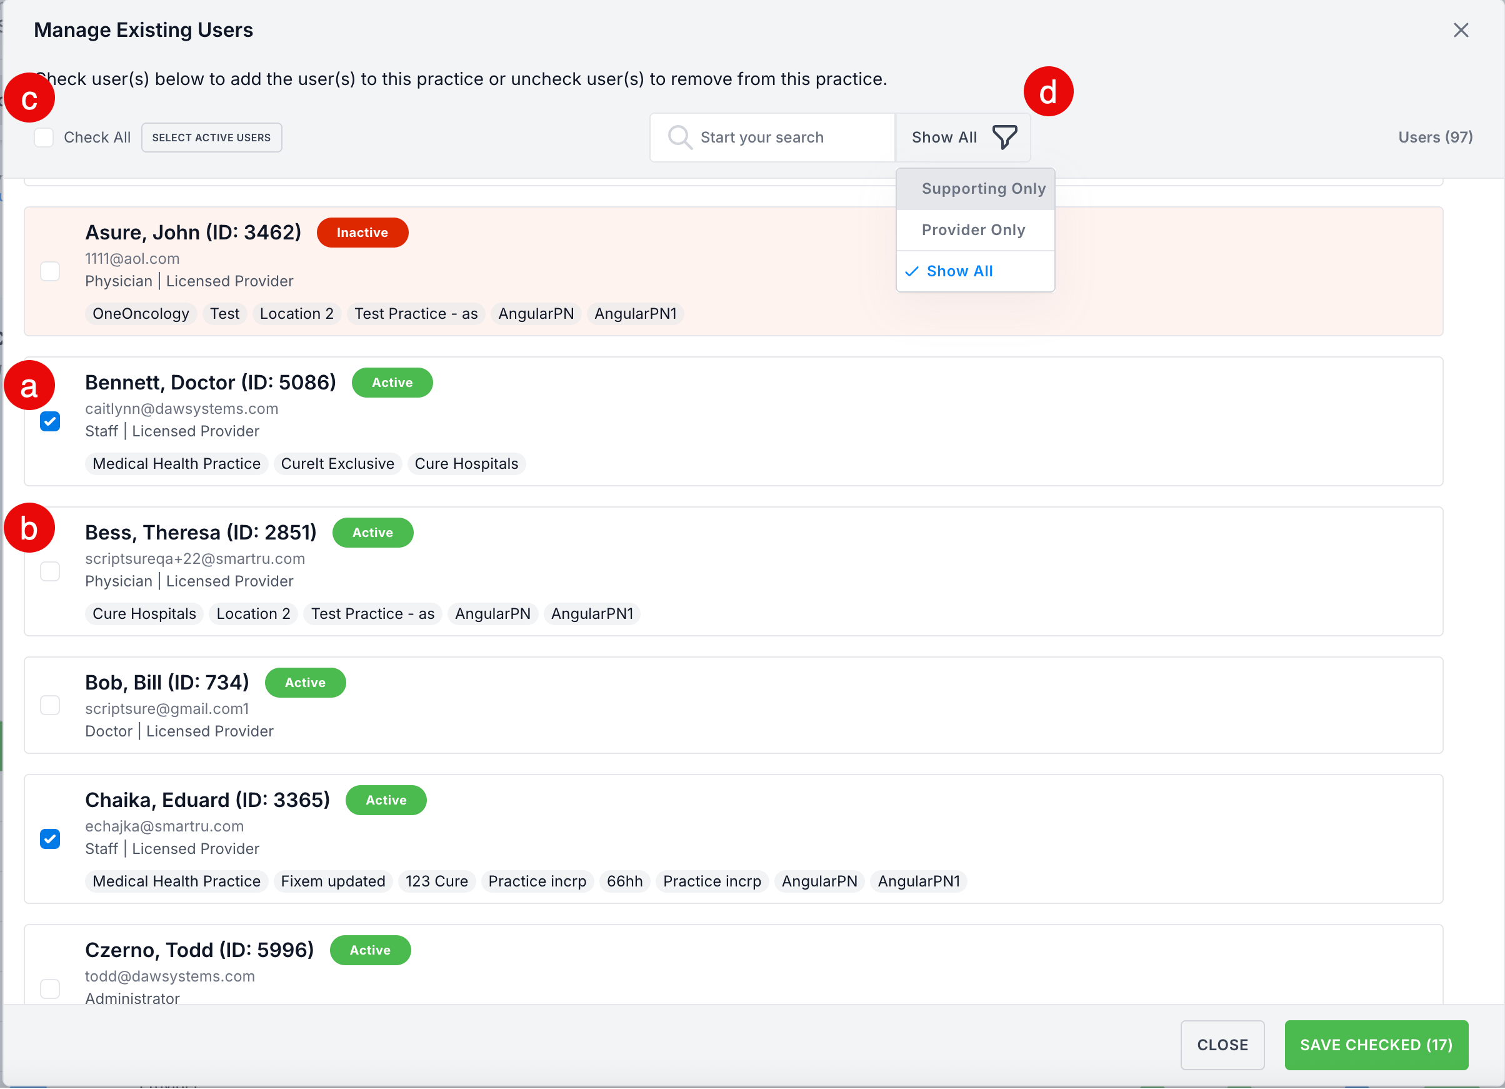Choose Supporting Only filter option
1505x1089 pixels.
click(x=982, y=189)
